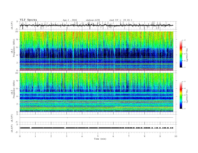Click time-axis tick label "4"

click(82, 136)
